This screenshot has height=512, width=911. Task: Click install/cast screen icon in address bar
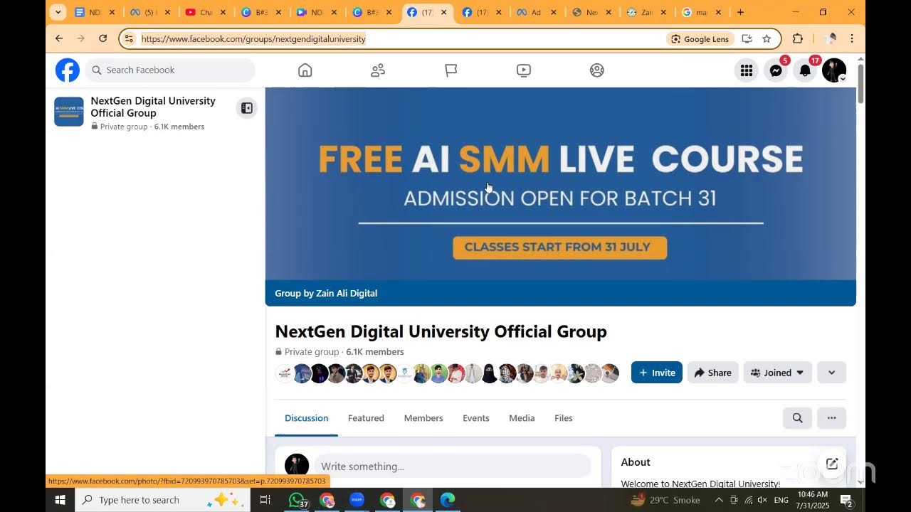[x=747, y=38]
